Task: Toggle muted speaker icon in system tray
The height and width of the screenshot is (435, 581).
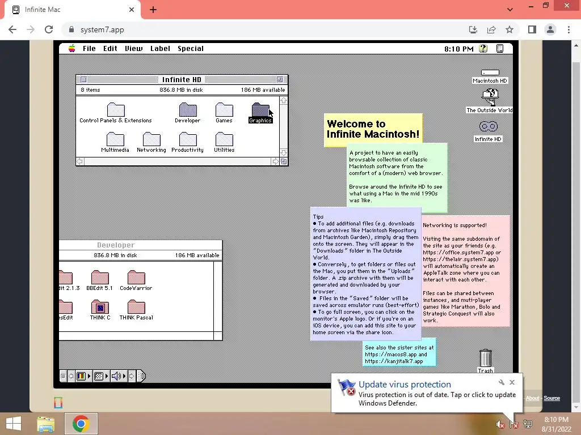Action: 500,424
